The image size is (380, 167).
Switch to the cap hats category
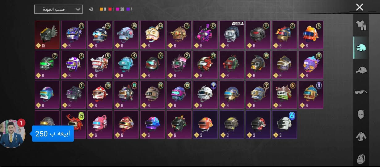(361, 70)
